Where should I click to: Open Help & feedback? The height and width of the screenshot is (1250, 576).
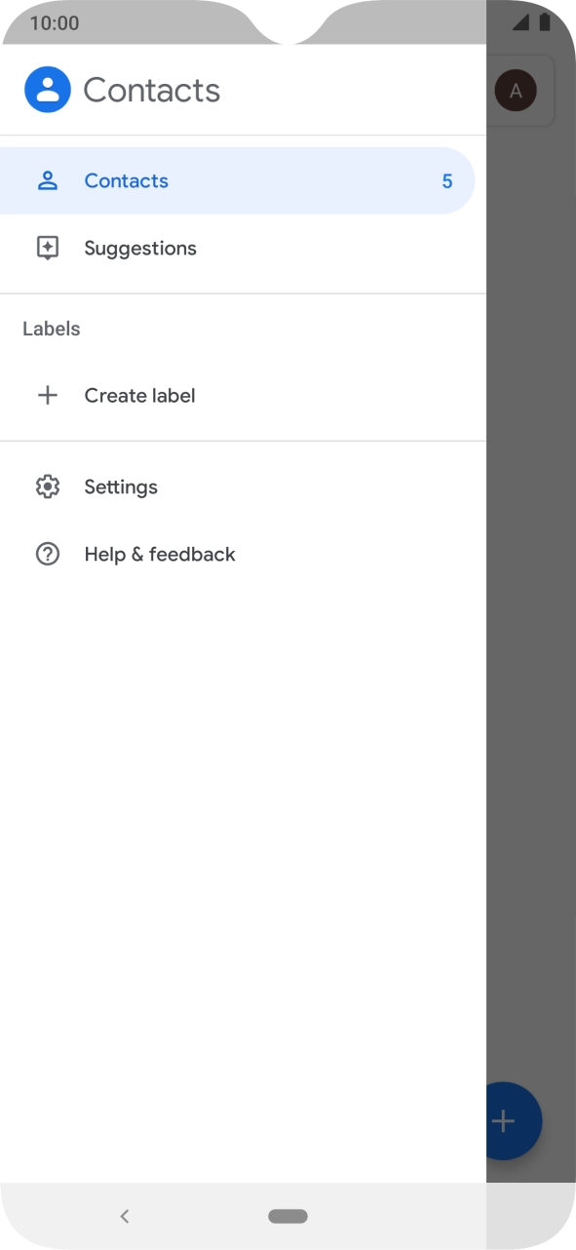(243, 554)
